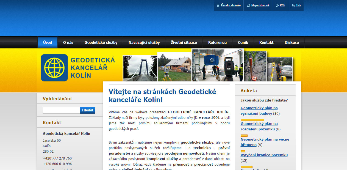This screenshot has height=170, width=347.
Task: Go to the O nás page
Action: [68, 42]
